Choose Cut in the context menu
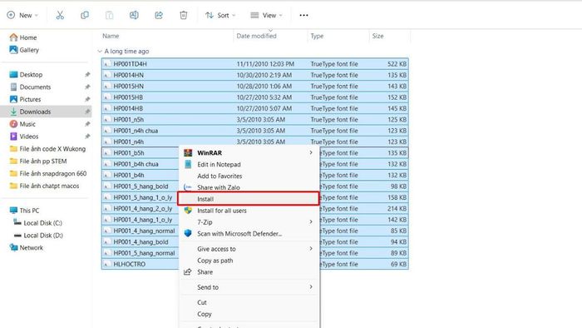The image size is (582, 328). pyautogui.click(x=249, y=302)
